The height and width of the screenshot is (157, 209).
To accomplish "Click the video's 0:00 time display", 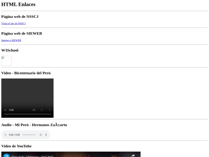I will (x=11, y=110).
